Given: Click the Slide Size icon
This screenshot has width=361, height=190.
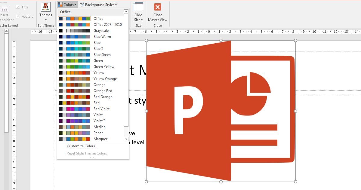Looking at the screenshot, I should tap(138, 7).
